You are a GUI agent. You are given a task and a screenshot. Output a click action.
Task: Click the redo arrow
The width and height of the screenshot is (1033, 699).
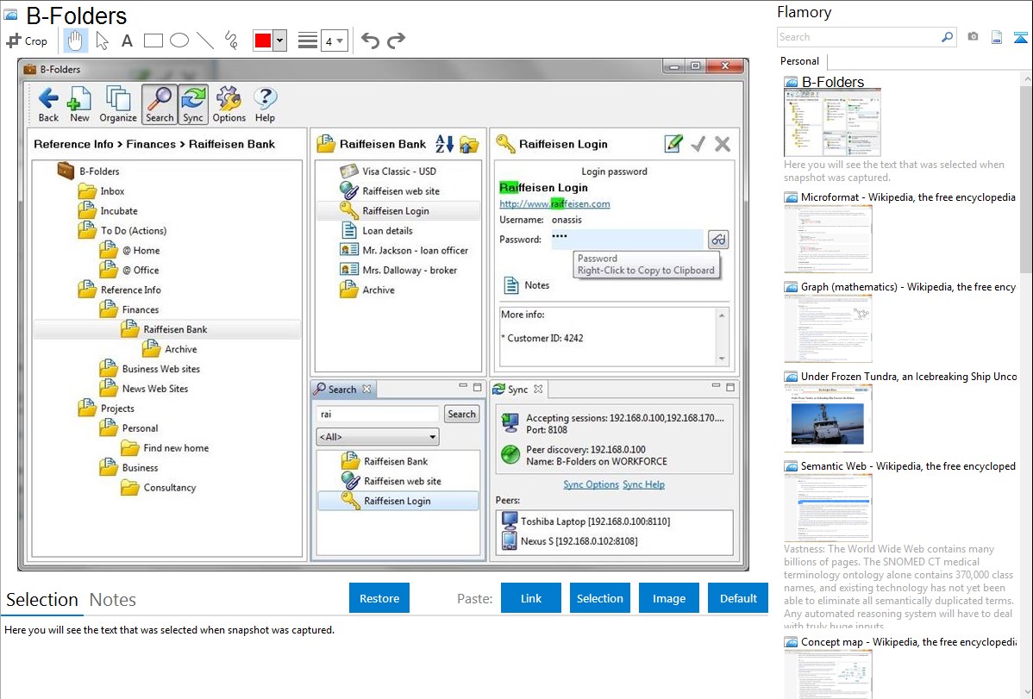pos(396,41)
